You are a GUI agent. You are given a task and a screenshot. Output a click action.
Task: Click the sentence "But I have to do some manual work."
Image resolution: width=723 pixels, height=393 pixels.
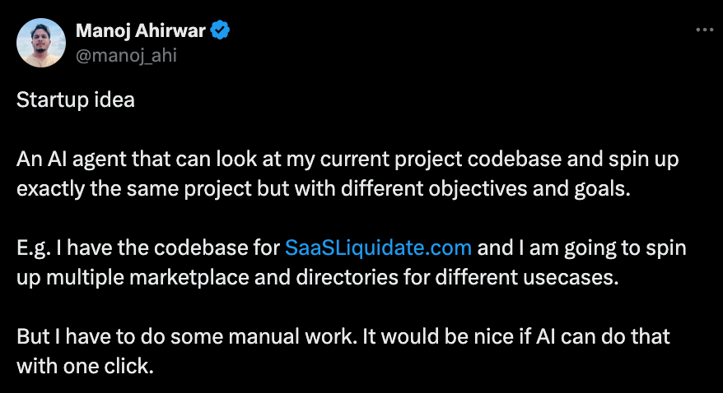click(187, 336)
